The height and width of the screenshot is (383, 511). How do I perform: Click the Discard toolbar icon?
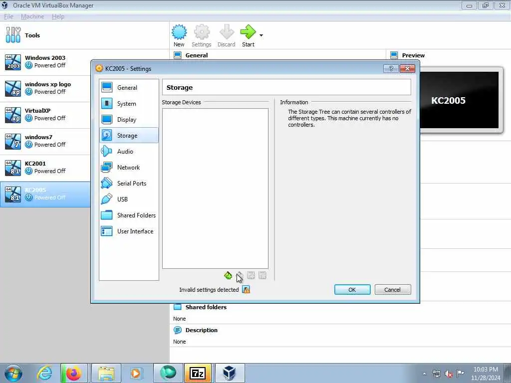pyautogui.click(x=227, y=36)
